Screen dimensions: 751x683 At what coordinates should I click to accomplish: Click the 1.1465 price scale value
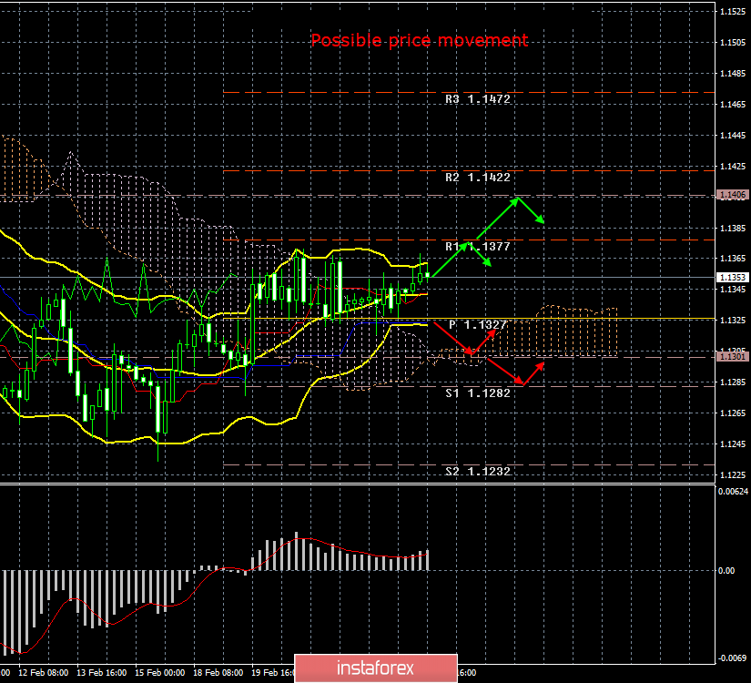(x=733, y=105)
